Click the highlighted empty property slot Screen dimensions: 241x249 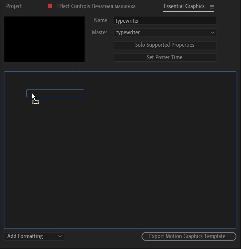[x=55, y=93]
